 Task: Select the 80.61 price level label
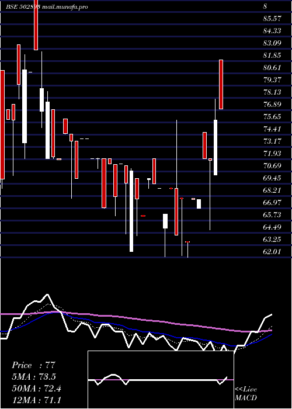pos(272,68)
